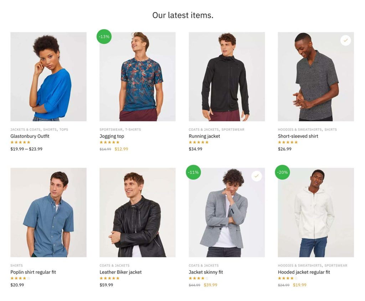This screenshot has height=301, width=365.
Task: Toggle the checkmark on Jacket skinny fit
Action: (256, 176)
